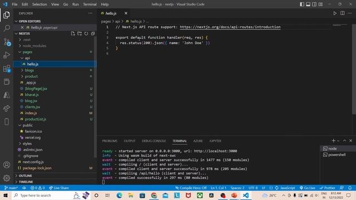Click main branch indicator in status bar
The width and height of the screenshot is (356, 200).
pyautogui.click(x=11, y=188)
